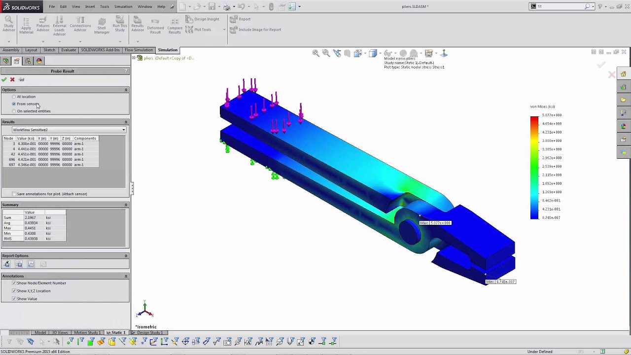Open the PropertyManager tab icon
Screen dimensions: 631x355
[x=16, y=61]
